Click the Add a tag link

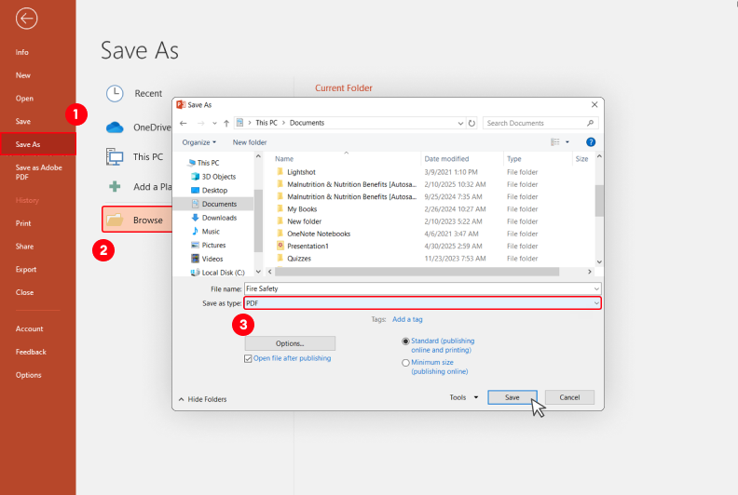point(407,319)
